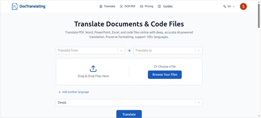Viewport: 261px width, 118px height.
Task: Click the OCR PDF scan icon
Action: pyautogui.click(x=121, y=6)
